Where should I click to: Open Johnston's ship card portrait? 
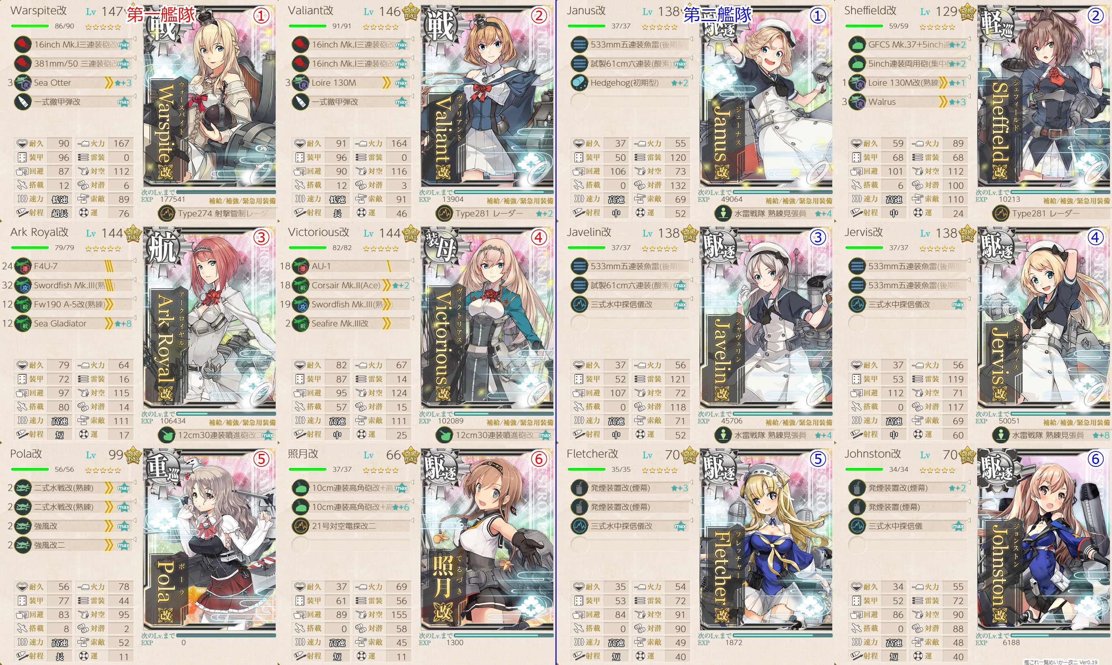pyautogui.click(x=1044, y=539)
